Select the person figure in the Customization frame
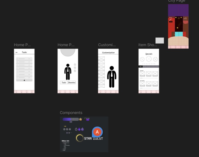 click(x=112, y=77)
